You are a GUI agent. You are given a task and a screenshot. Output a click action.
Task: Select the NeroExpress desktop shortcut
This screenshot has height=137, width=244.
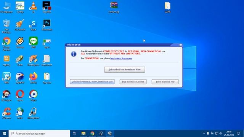[33, 61]
